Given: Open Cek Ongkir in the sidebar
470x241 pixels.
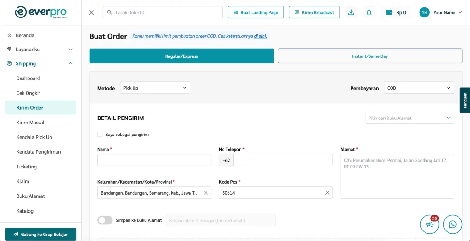Looking at the screenshot, I should pos(28,93).
